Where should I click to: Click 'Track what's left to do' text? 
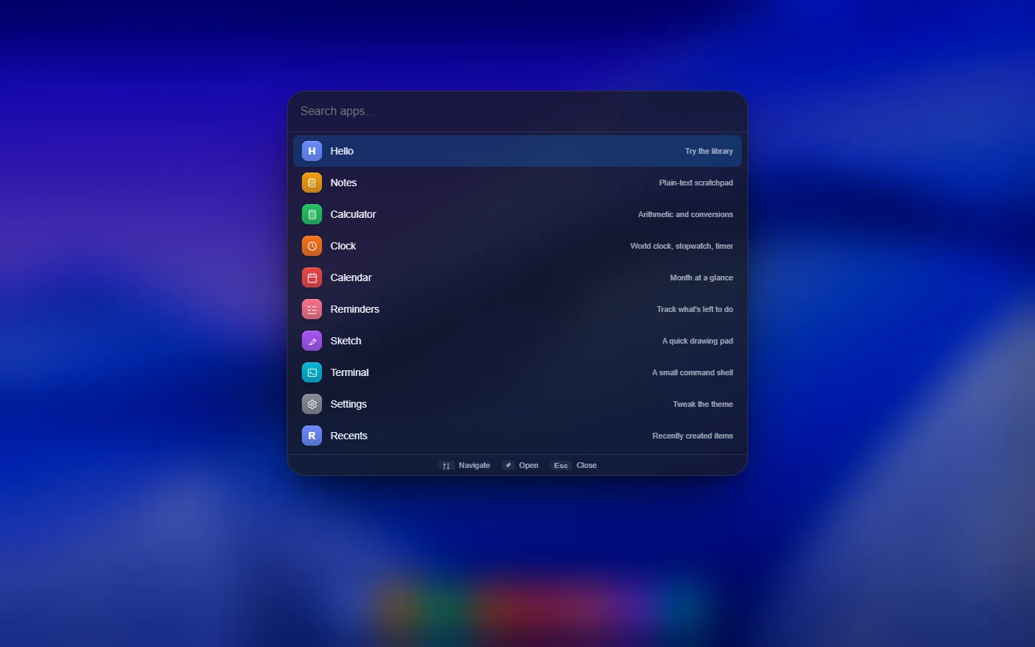[x=695, y=309]
